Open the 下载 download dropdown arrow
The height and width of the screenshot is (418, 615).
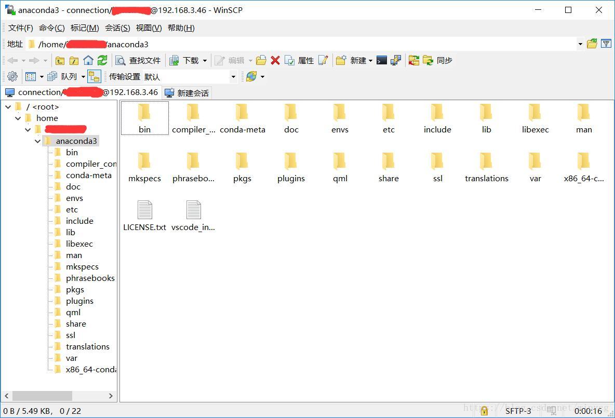coord(205,60)
